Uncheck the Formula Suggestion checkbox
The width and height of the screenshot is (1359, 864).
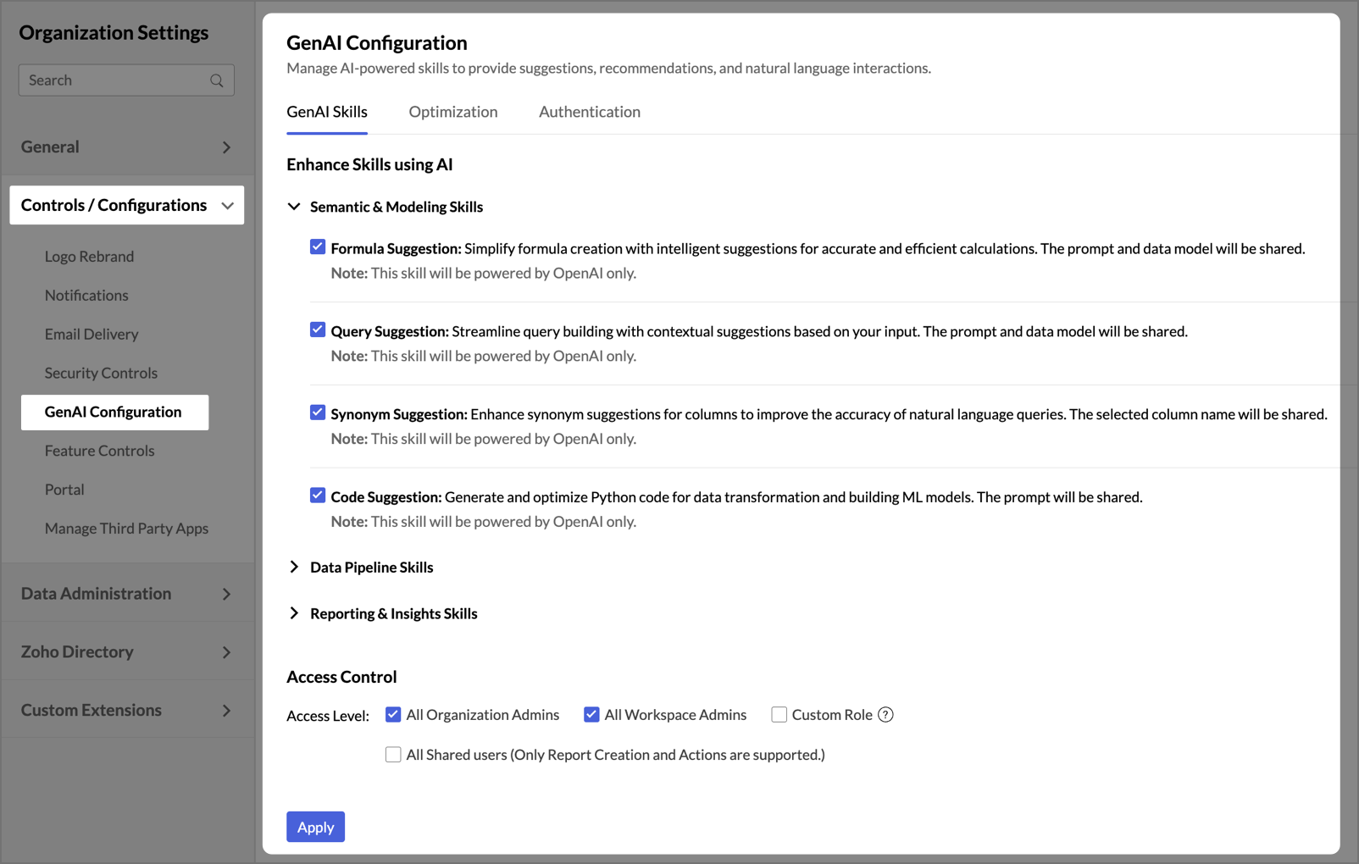(x=318, y=247)
